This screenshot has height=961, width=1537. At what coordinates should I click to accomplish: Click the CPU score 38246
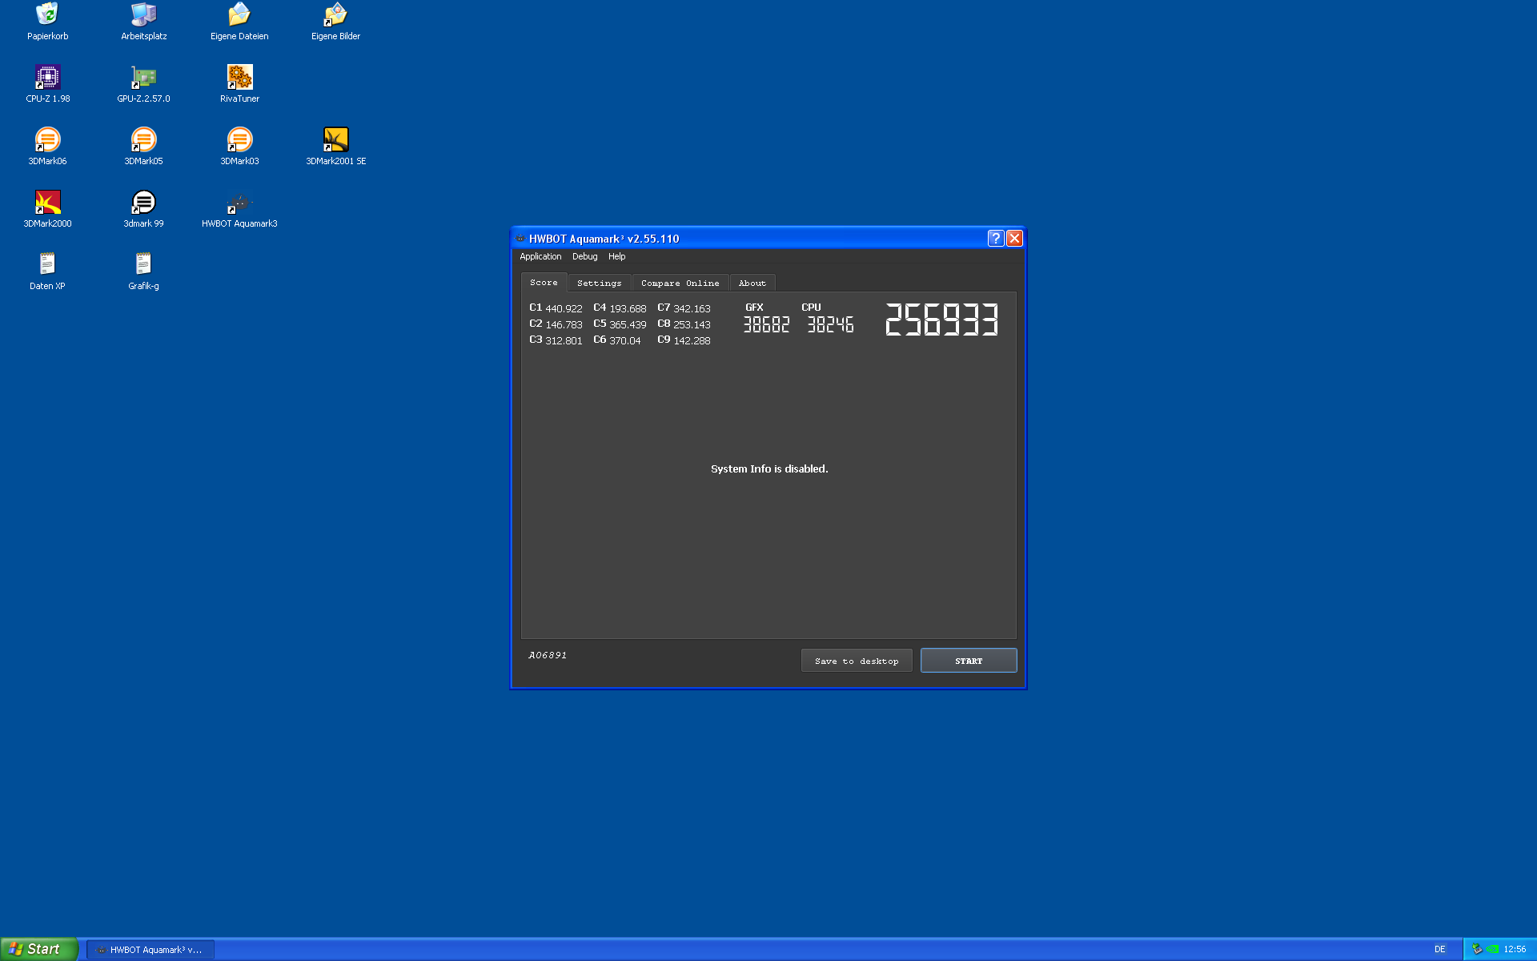[x=830, y=324]
